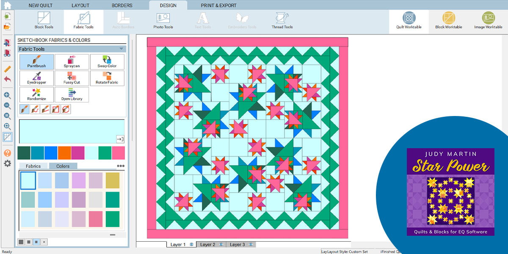The image size is (508, 254).
Task: Click the magnifier with square inside
Action: click(7, 127)
